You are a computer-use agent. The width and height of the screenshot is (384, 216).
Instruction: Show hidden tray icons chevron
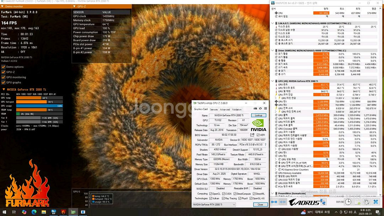pos(336,212)
